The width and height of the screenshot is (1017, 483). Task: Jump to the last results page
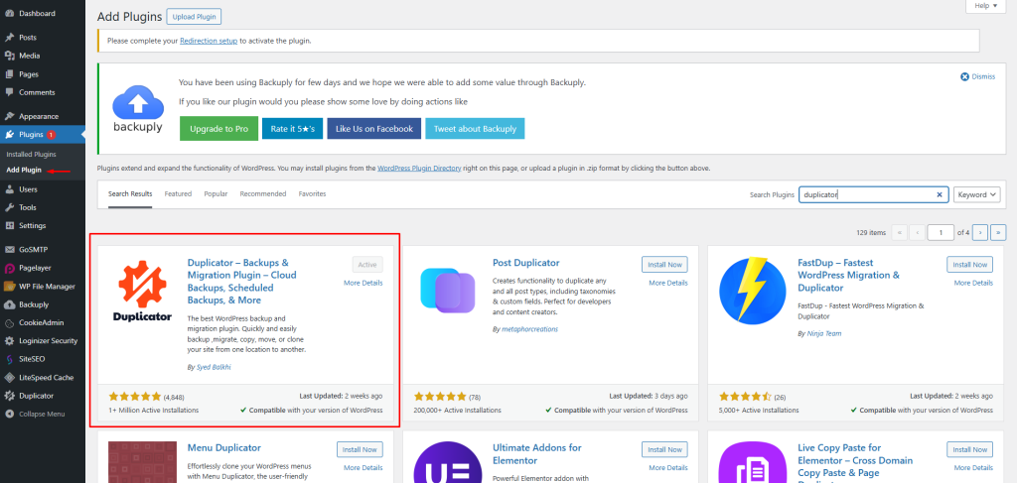click(999, 232)
